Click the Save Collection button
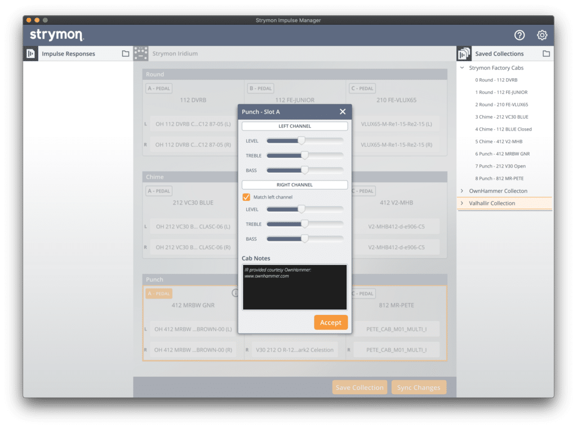 [x=359, y=387]
